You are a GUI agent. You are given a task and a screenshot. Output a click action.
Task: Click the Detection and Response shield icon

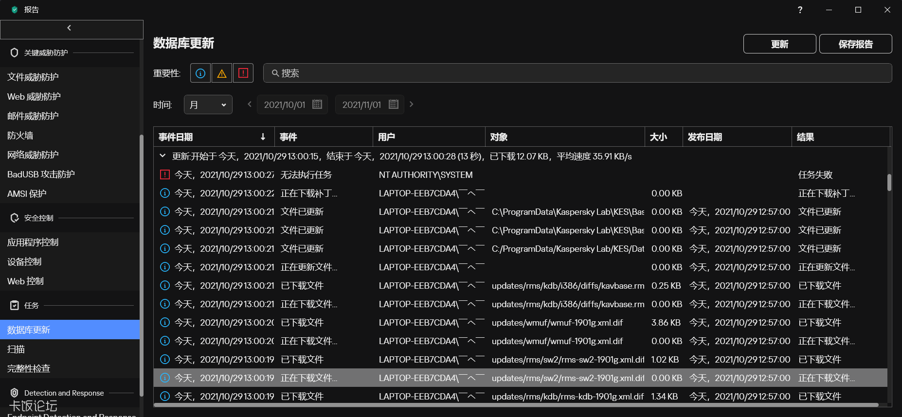tap(14, 393)
